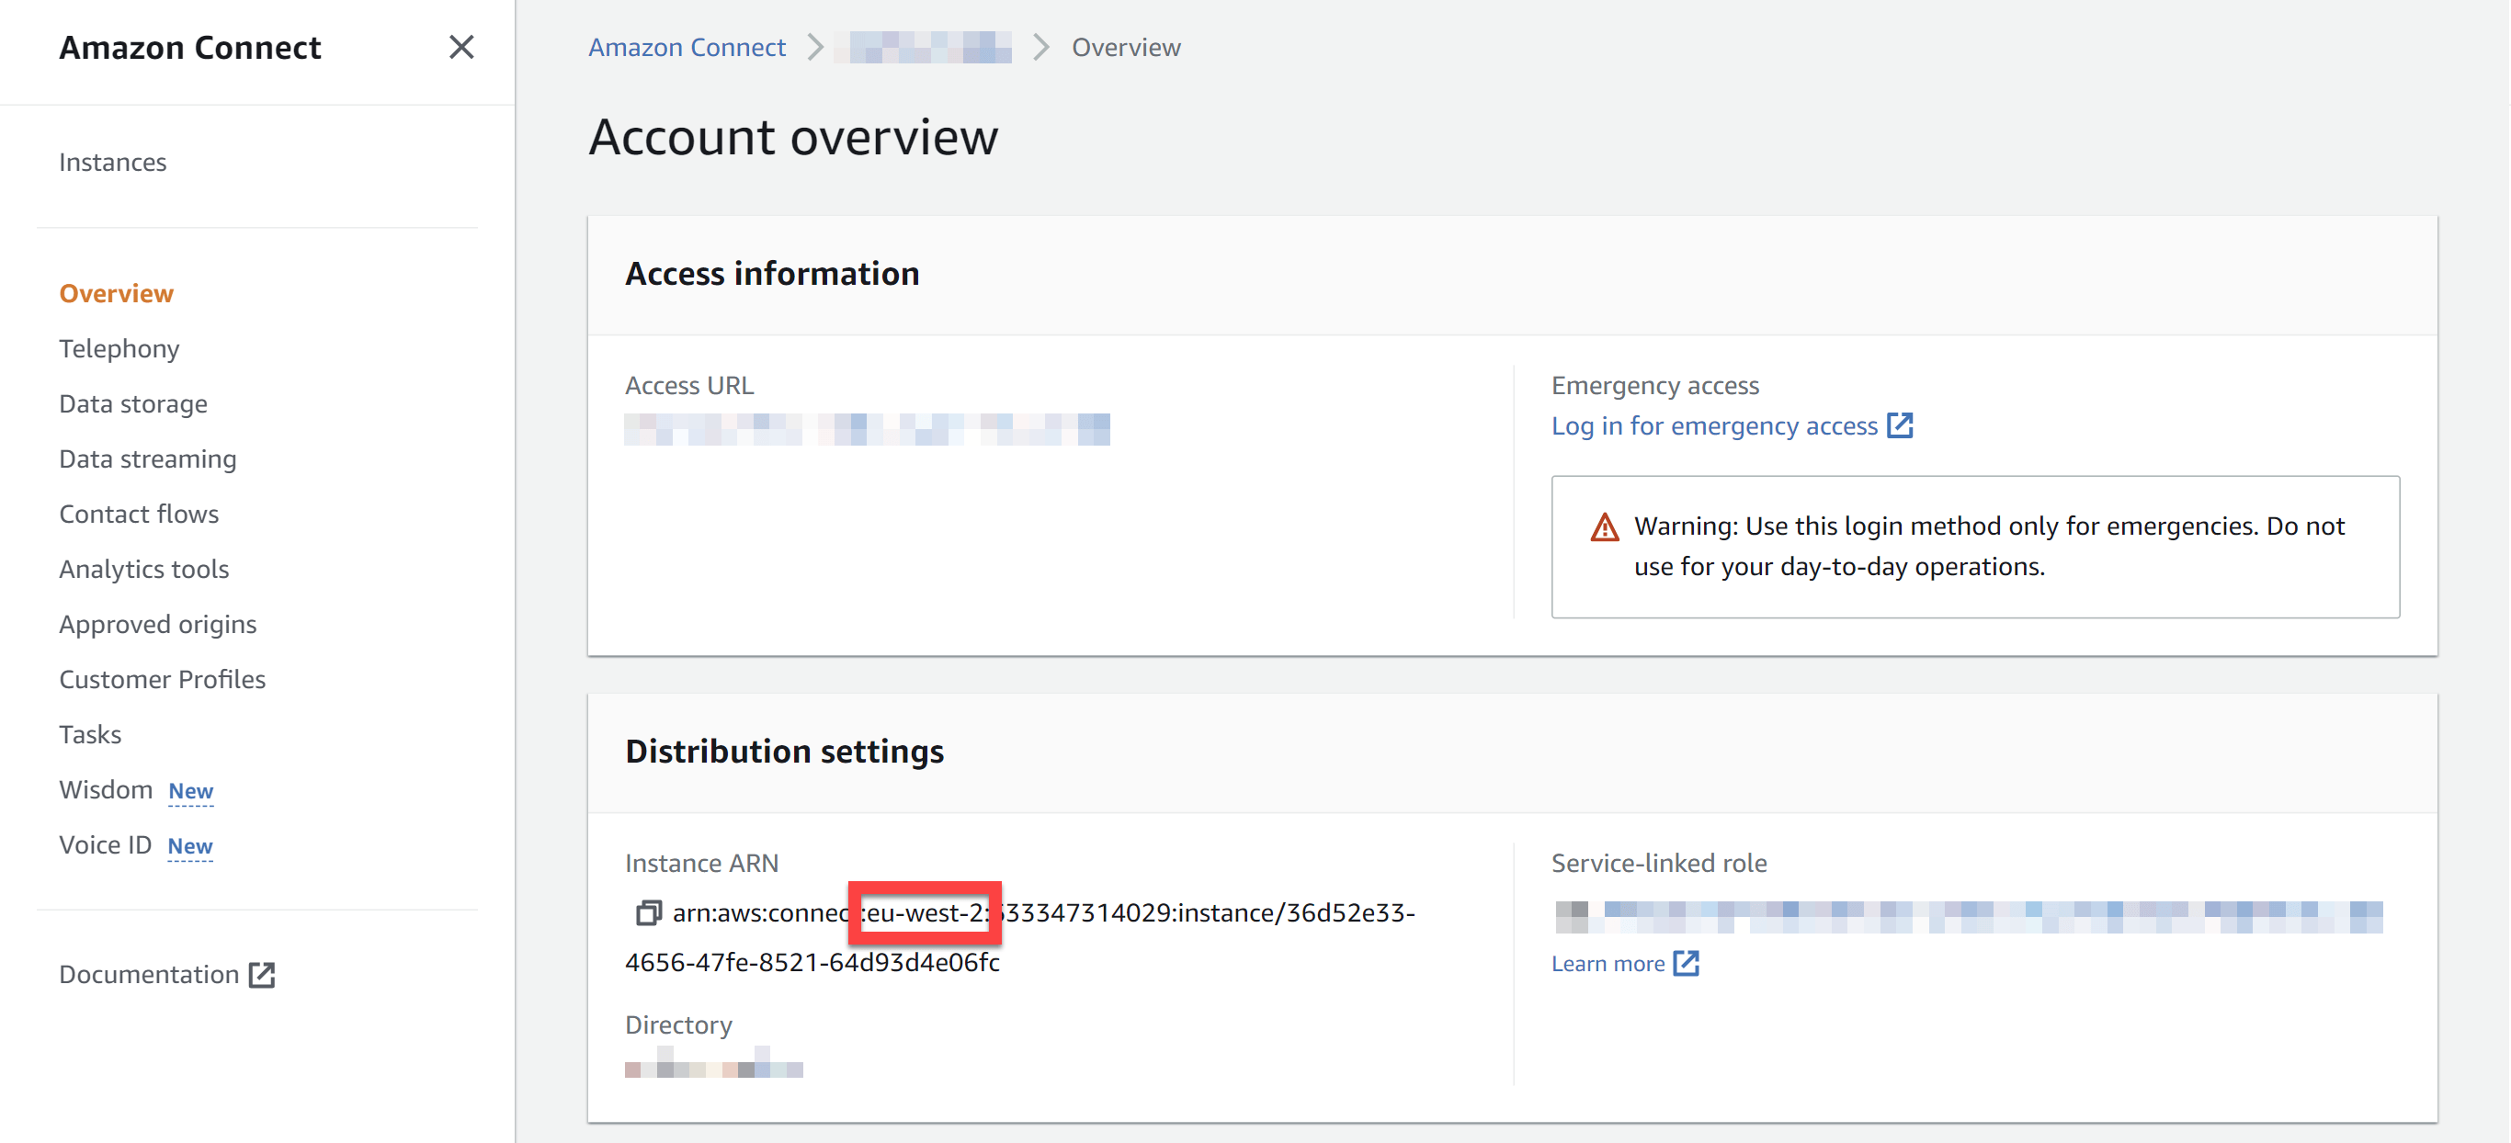Click the Directory label
Image resolution: width=2511 pixels, height=1143 pixels.
pyautogui.click(x=678, y=1025)
